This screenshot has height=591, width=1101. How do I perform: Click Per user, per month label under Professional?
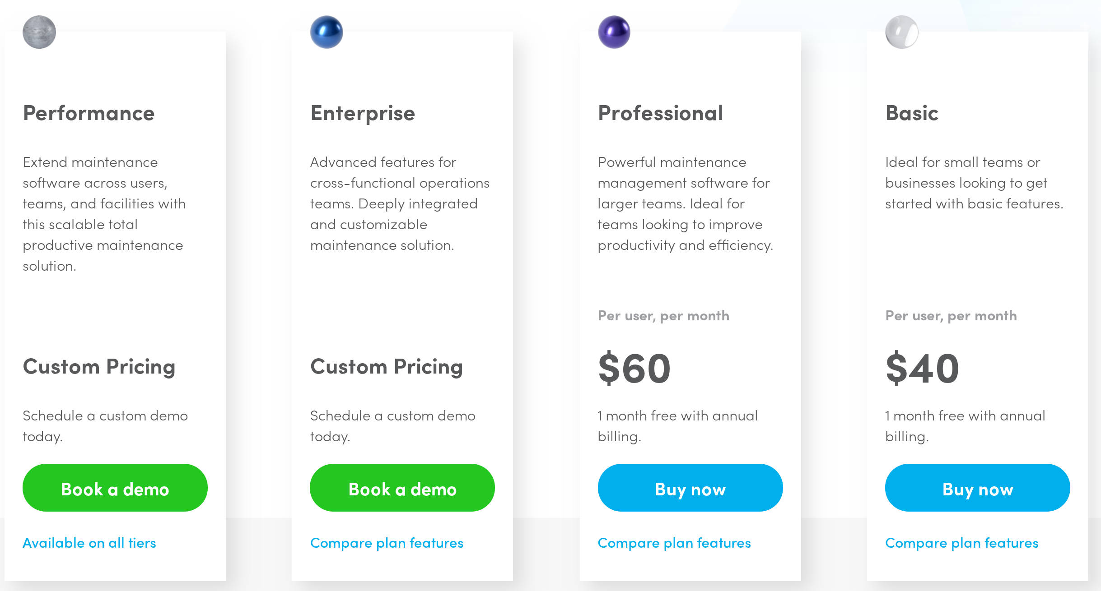(664, 315)
